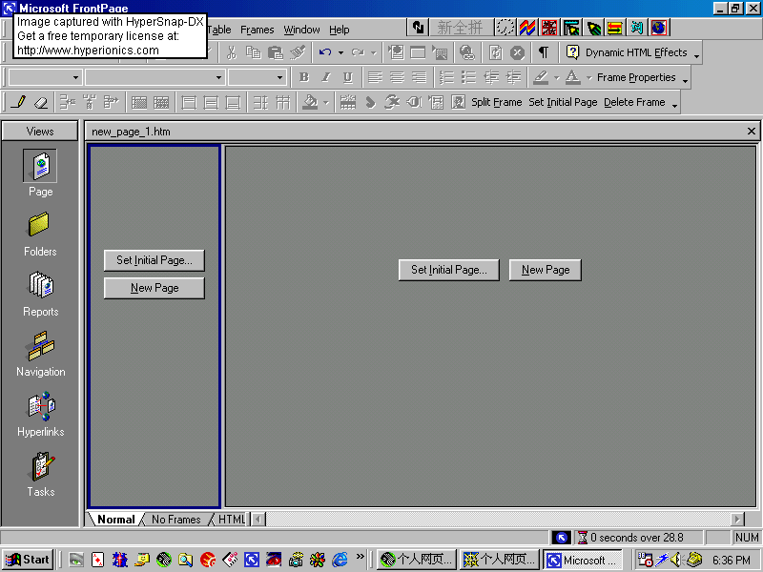This screenshot has width=763, height=572.
Task: Expand the font name combo box
Action: tap(219, 77)
